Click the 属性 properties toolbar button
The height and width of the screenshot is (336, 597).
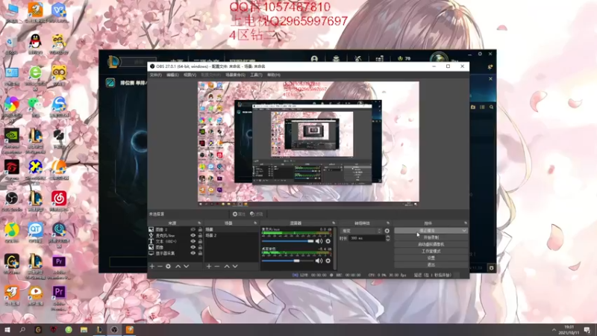tap(239, 214)
